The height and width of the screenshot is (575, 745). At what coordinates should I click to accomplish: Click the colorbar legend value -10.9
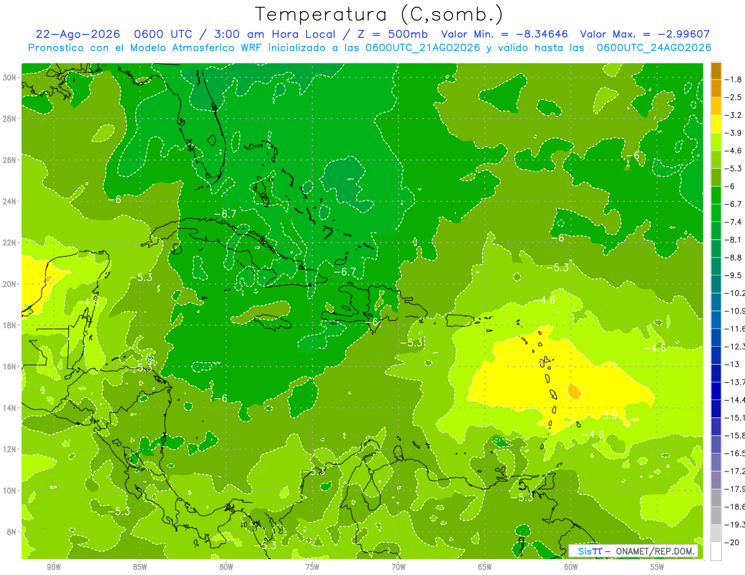735,311
